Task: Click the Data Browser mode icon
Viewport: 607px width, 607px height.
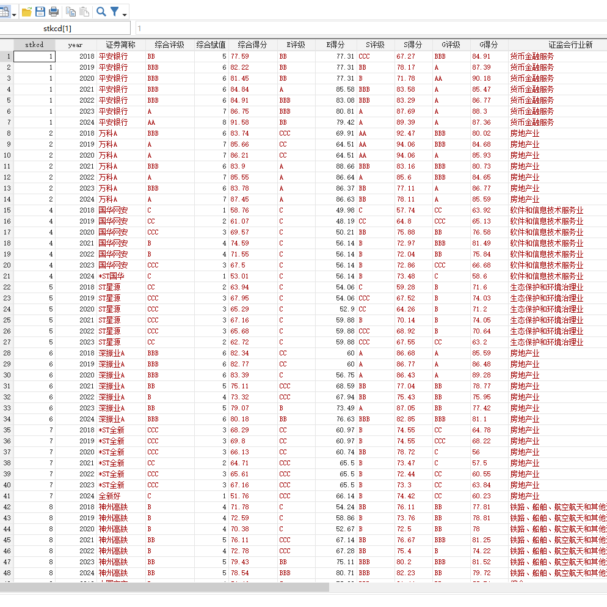Action: coord(4,12)
